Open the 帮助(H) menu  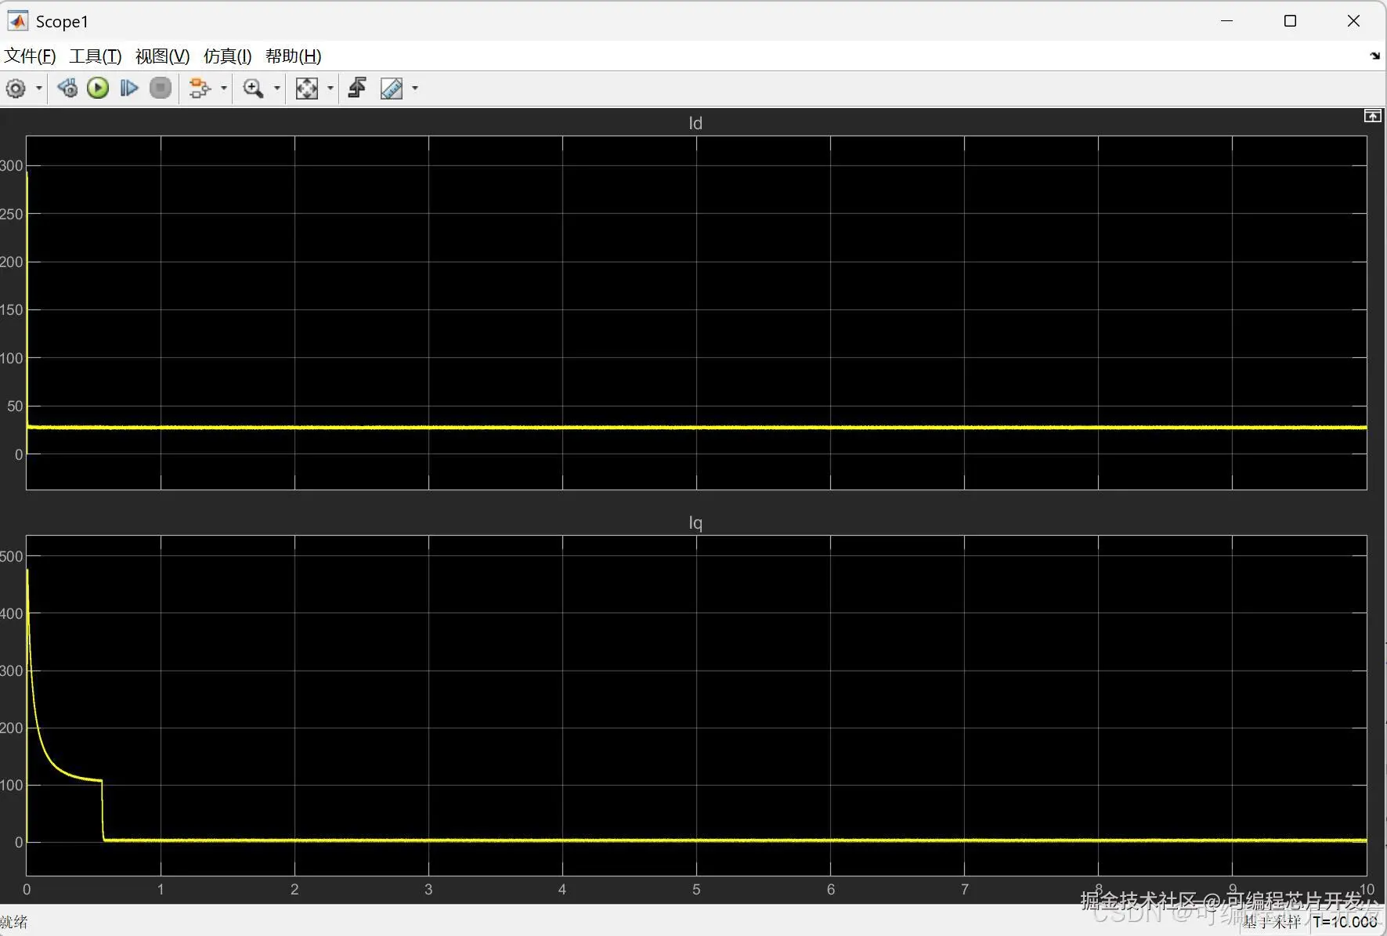click(x=294, y=56)
